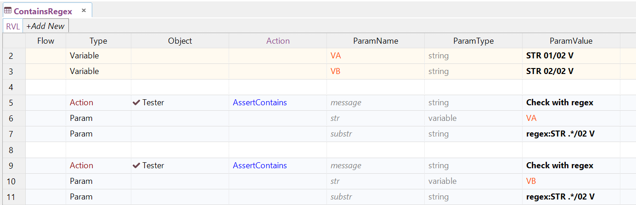Click the empty Type cell in row 4
This screenshot has height=205, width=636.
[98, 87]
